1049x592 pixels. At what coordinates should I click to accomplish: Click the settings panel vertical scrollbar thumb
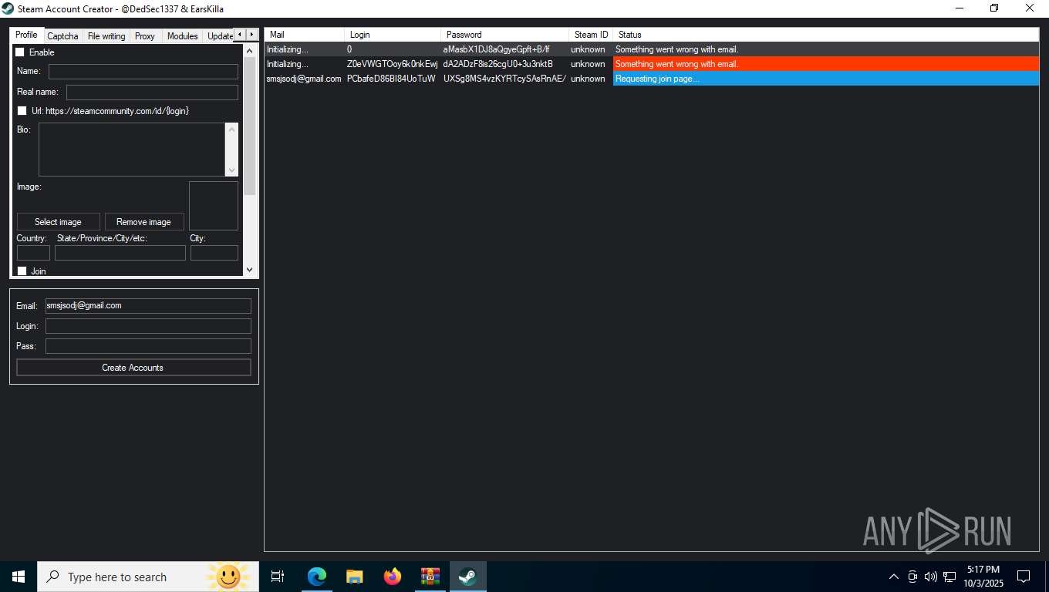[x=249, y=126]
